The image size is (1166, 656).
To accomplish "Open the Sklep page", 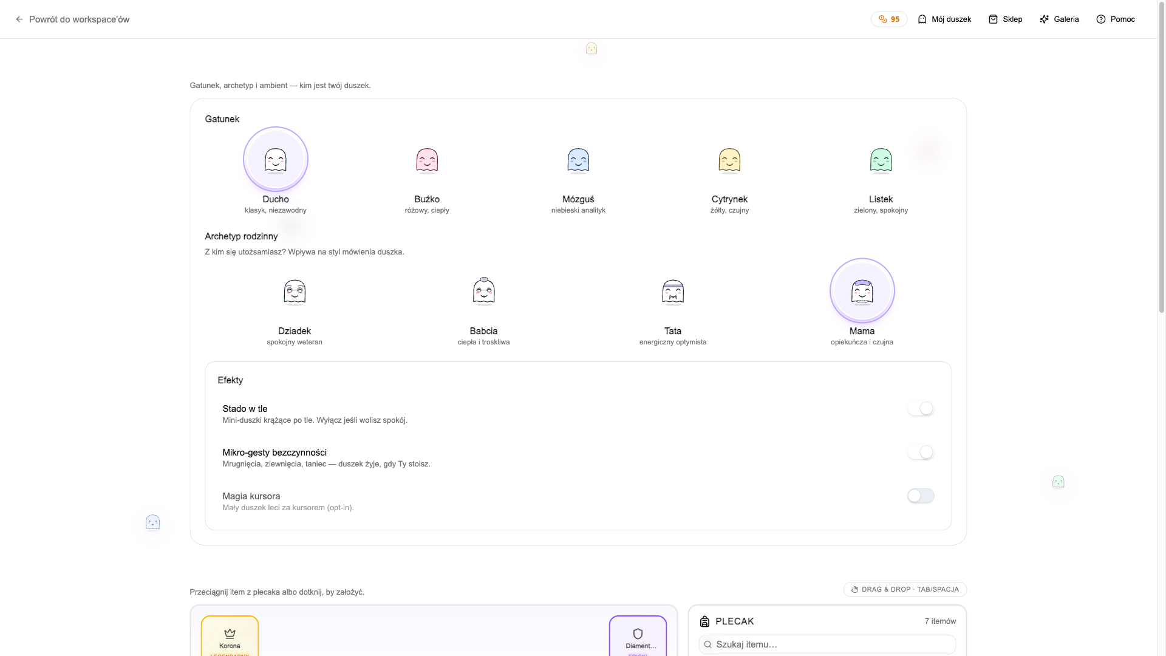I will click(x=1006, y=19).
